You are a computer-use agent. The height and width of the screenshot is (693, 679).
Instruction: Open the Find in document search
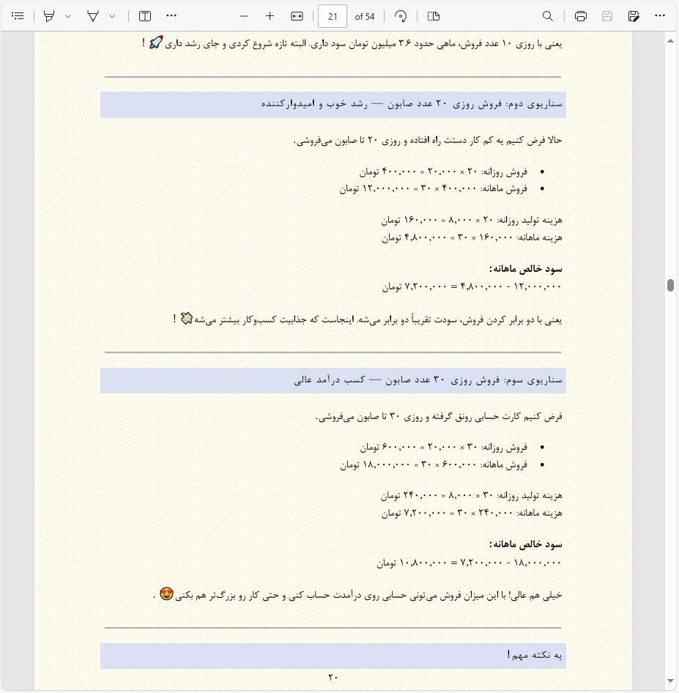547,16
